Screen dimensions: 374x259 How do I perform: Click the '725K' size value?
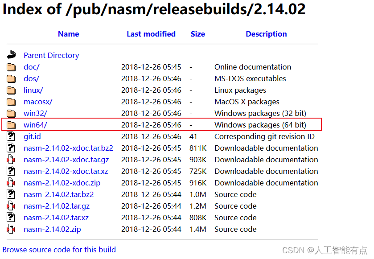[x=198, y=171]
